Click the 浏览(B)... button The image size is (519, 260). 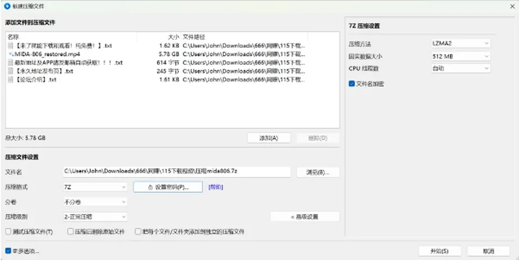coord(318,172)
